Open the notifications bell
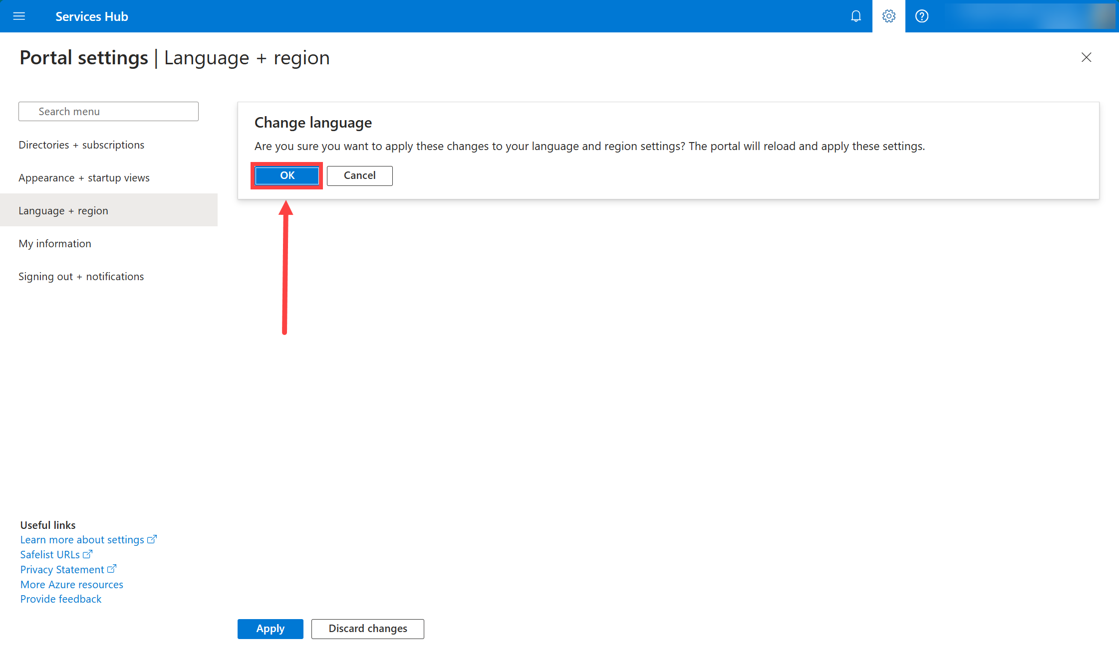 coord(856,16)
